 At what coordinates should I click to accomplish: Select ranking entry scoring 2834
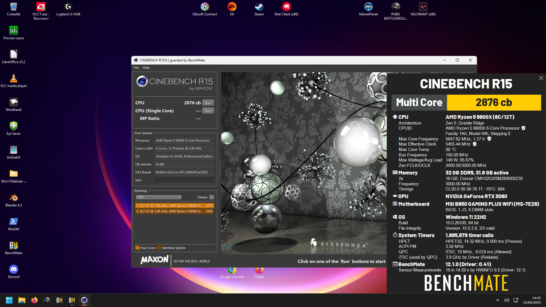(175, 211)
